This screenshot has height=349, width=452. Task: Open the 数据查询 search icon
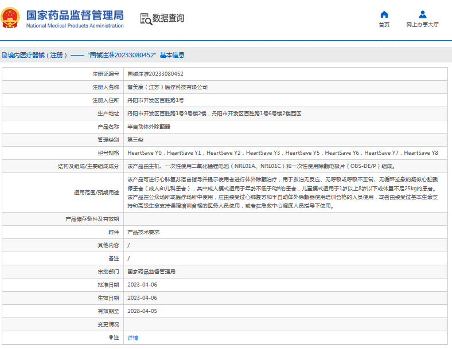(146, 19)
